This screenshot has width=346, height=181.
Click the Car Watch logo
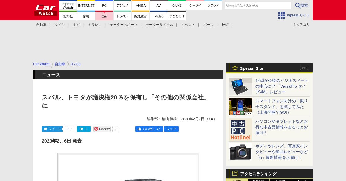(46, 10)
